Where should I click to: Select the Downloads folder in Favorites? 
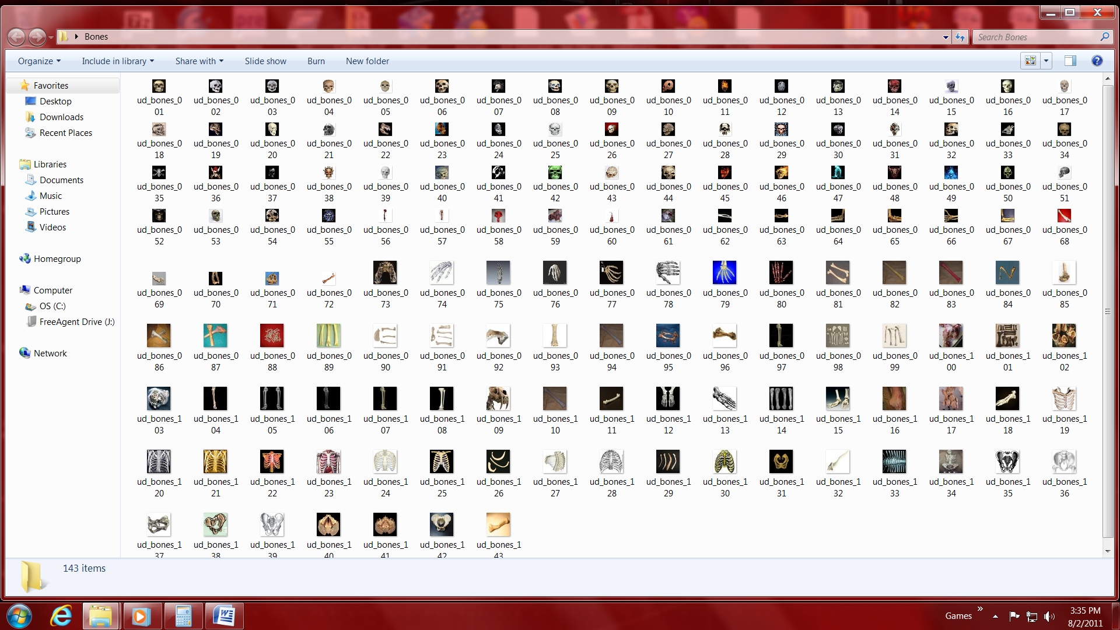(x=61, y=117)
